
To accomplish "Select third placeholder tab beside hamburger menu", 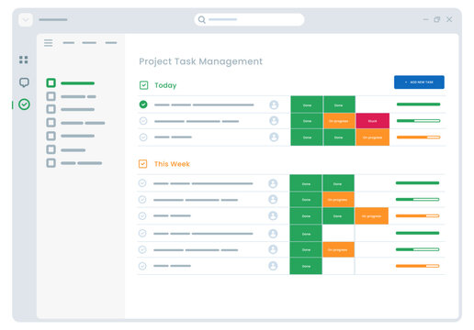I will coord(111,43).
